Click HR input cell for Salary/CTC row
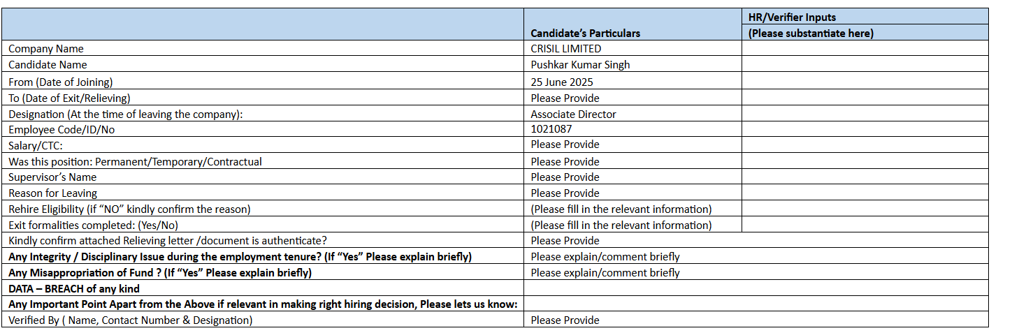 (x=865, y=145)
